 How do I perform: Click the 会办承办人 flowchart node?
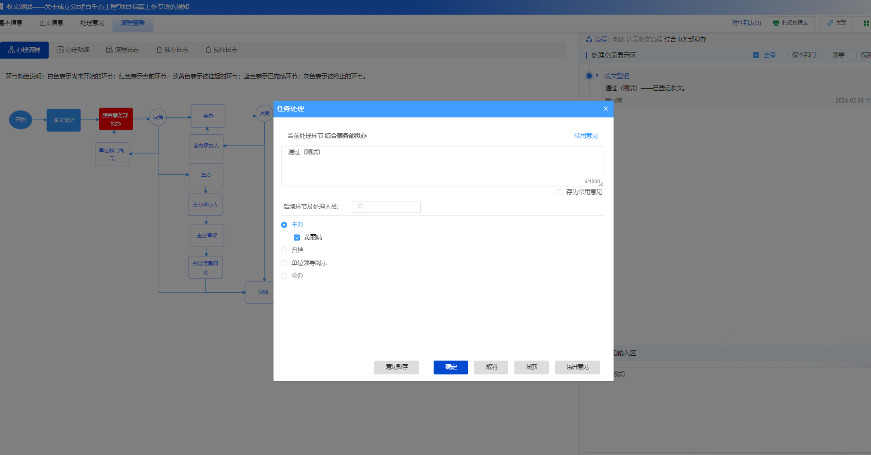206,146
